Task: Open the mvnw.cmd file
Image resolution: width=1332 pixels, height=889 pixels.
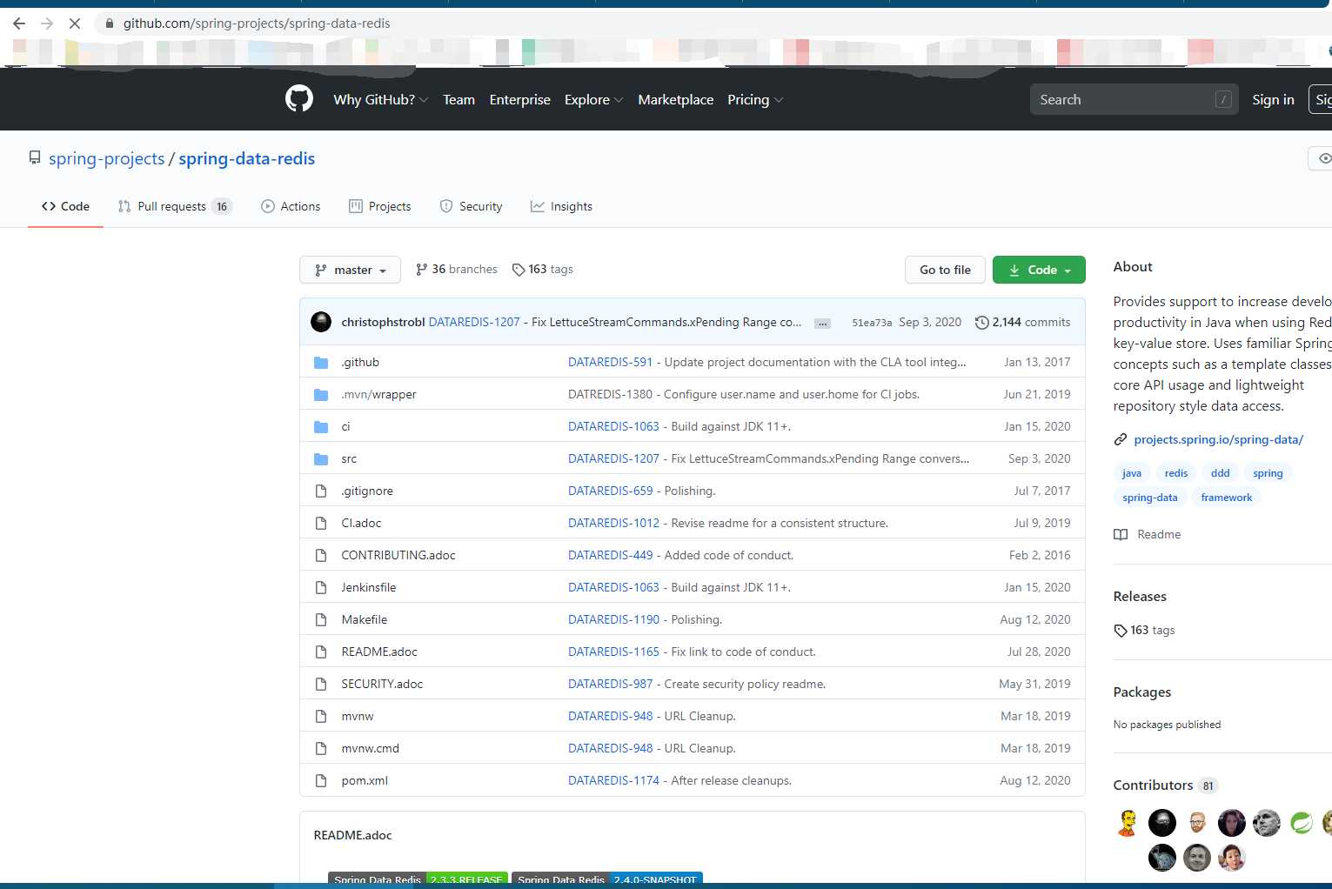Action: (371, 748)
